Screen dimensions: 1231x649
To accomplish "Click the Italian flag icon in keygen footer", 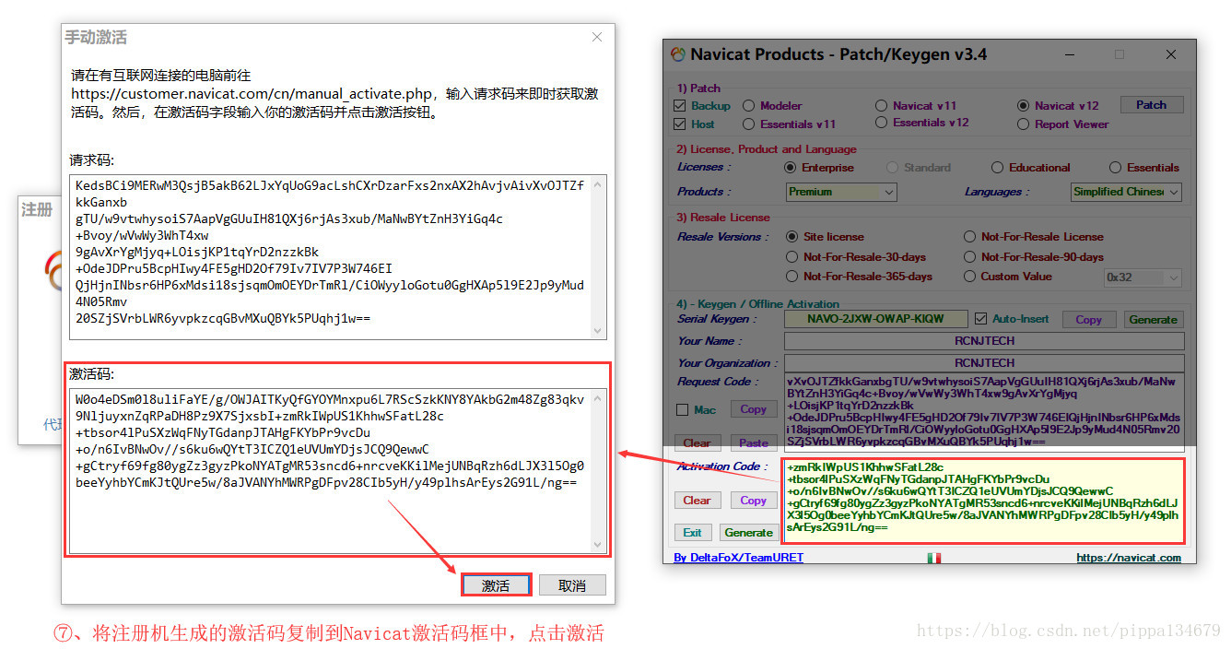I will (933, 558).
